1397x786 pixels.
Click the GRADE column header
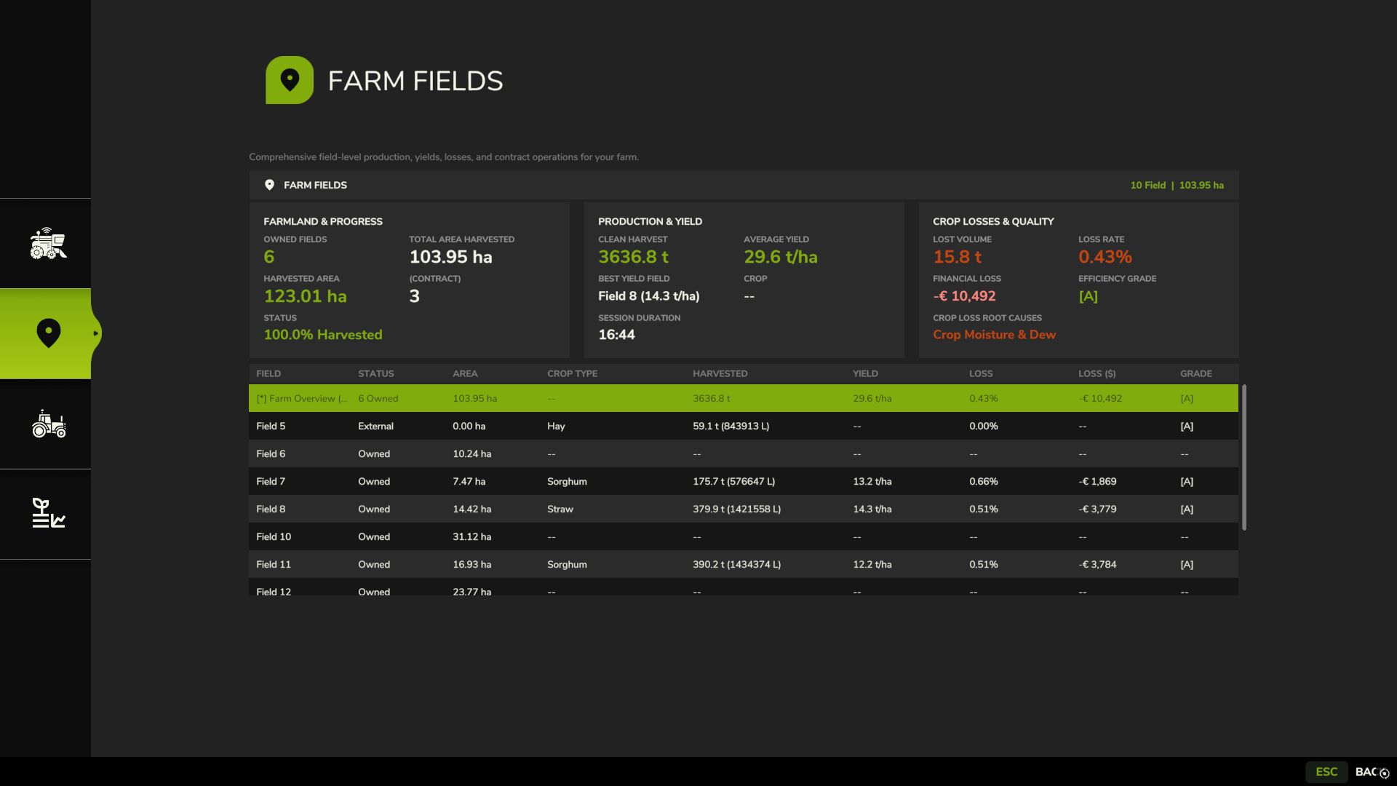click(x=1195, y=373)
